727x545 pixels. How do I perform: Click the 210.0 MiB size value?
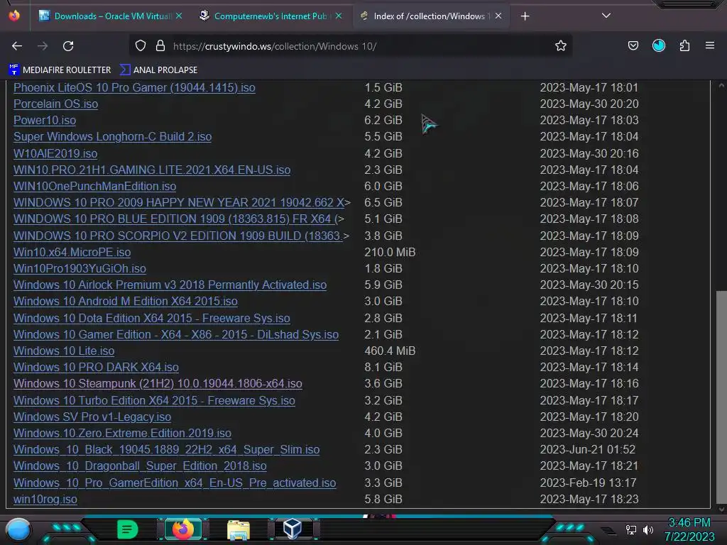[x=390, y=252]
